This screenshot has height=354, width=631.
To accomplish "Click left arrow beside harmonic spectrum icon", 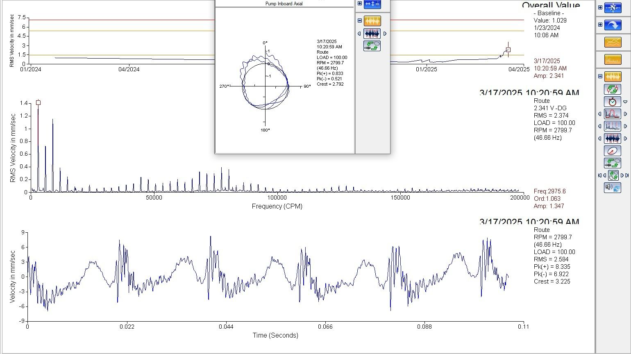I will coord(600,126).
